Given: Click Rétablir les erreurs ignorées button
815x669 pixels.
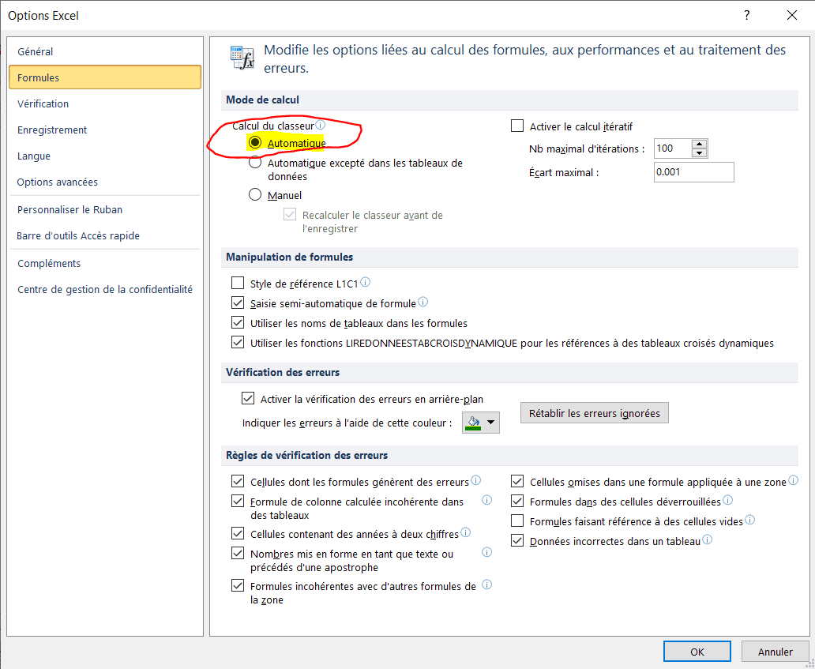Looking at the screenshot, I should click(x=595, y=413).
